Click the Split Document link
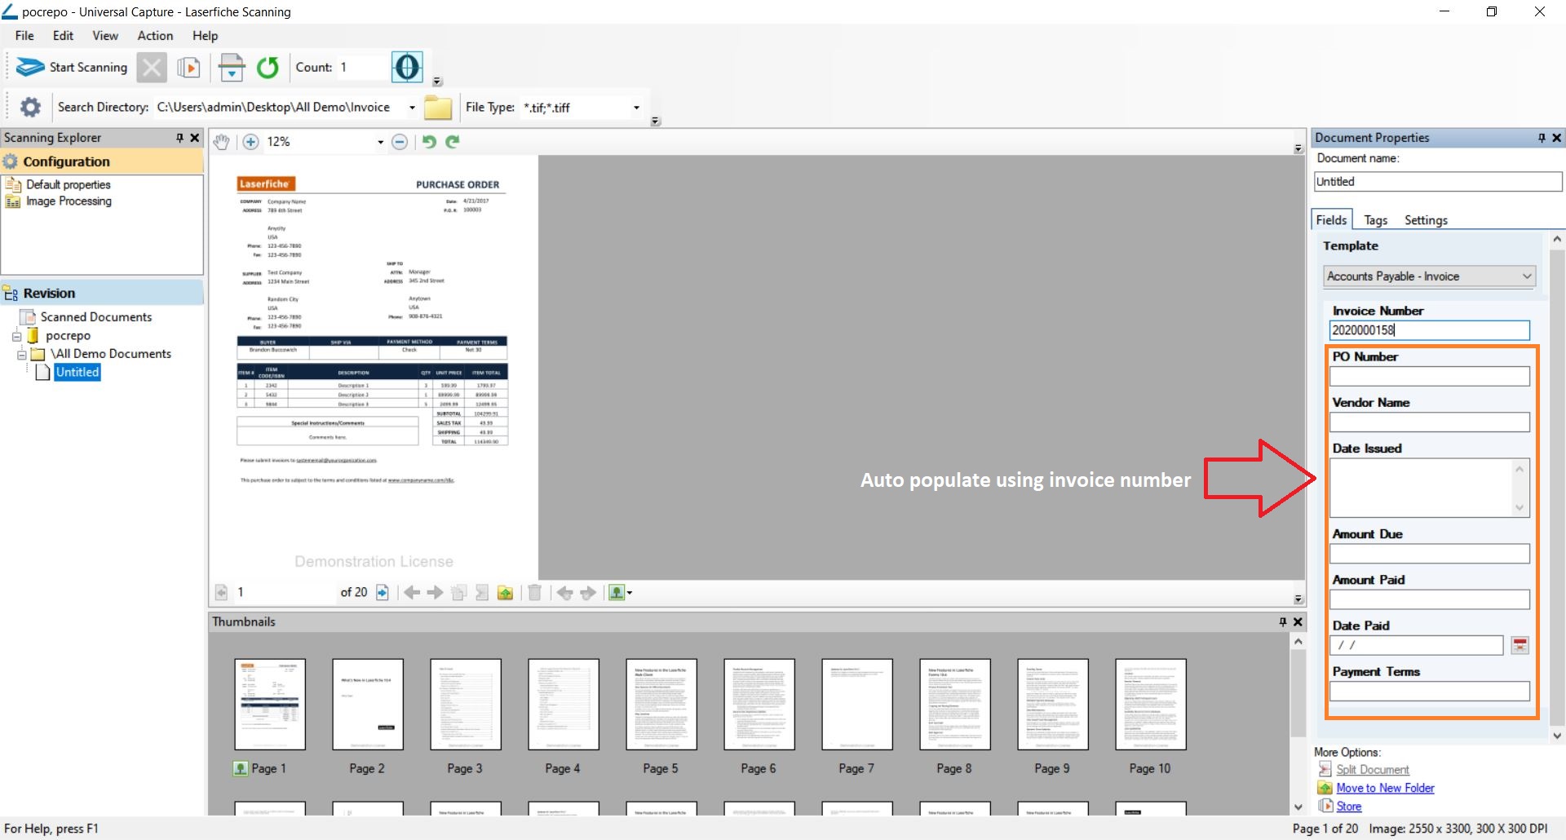The height and width of the screenshot is (840, 1566). 1373,770
